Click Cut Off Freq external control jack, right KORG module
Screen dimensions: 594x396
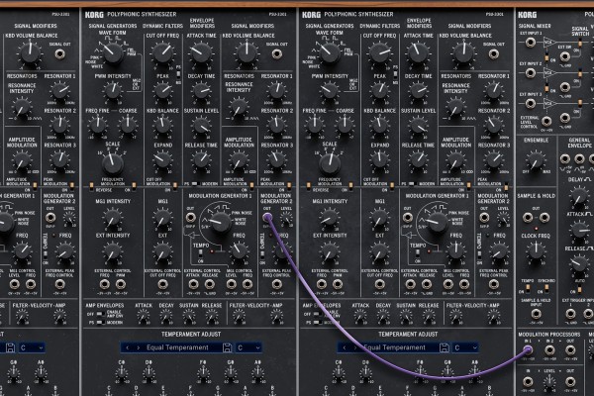pos(379,281)
